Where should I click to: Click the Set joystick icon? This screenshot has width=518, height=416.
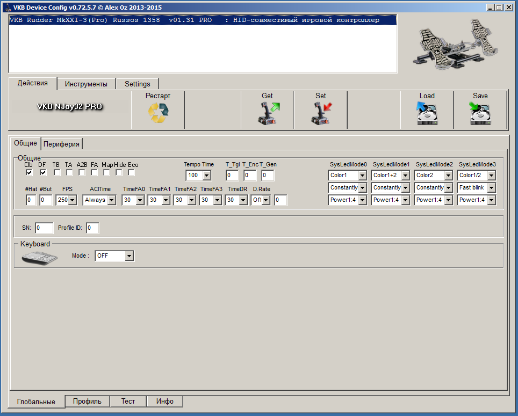tap(321, 113)
